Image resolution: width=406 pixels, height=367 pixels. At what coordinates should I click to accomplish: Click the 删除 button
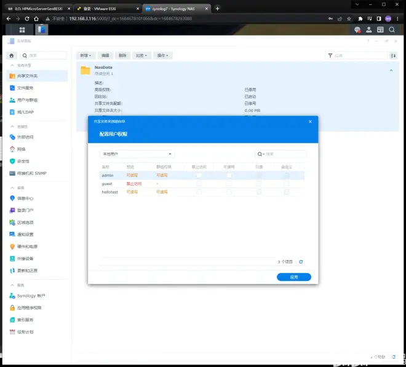[x=122, y=55]
